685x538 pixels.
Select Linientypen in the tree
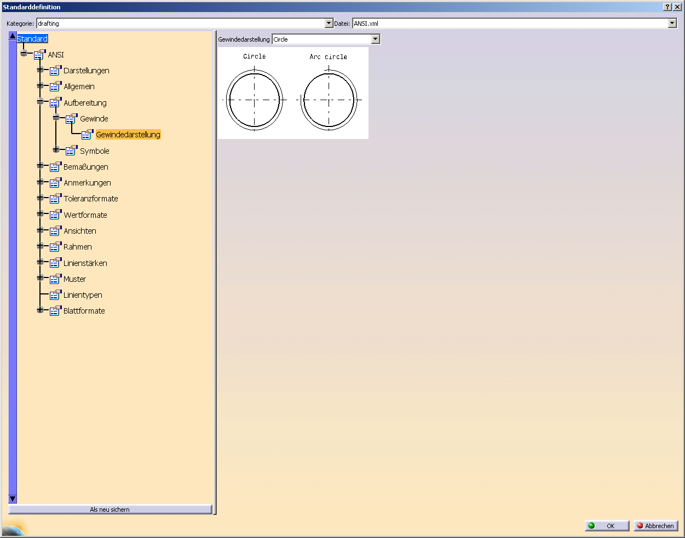[x=83, y=295]
